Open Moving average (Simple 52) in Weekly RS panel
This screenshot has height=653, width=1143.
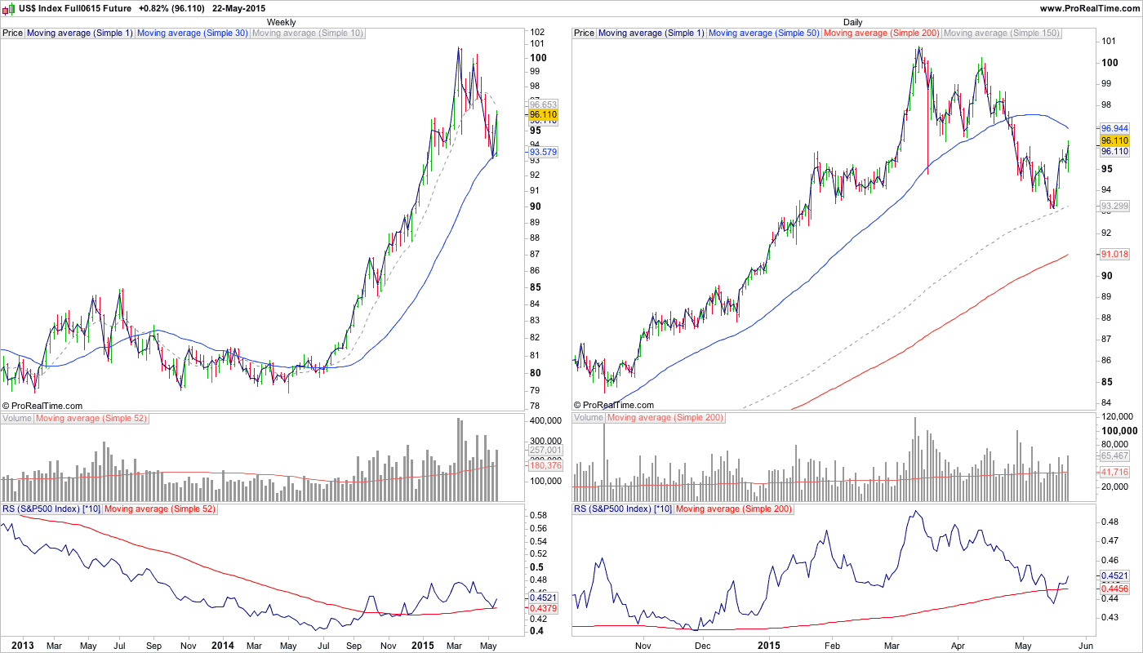click(160, 509)
